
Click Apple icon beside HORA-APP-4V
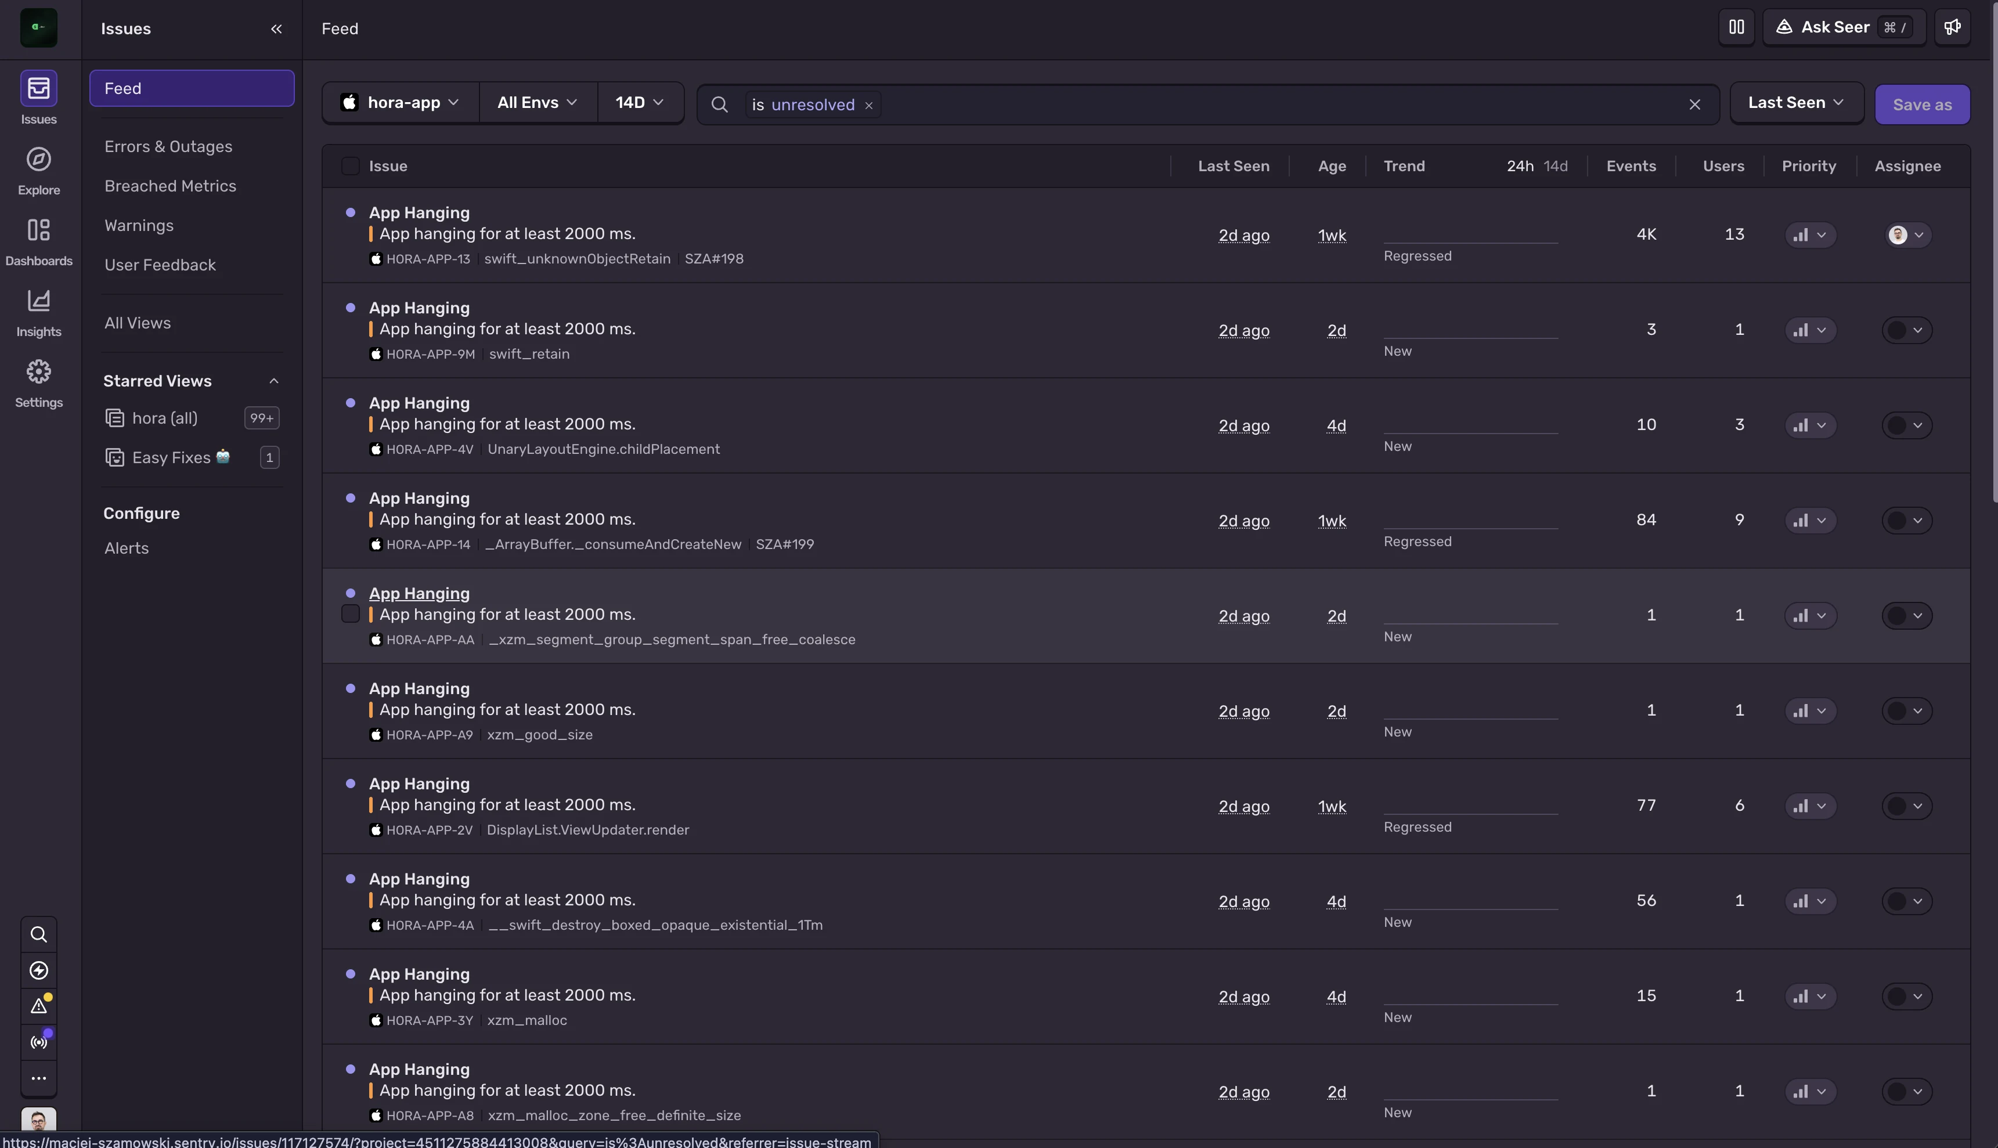coord(376,449)
